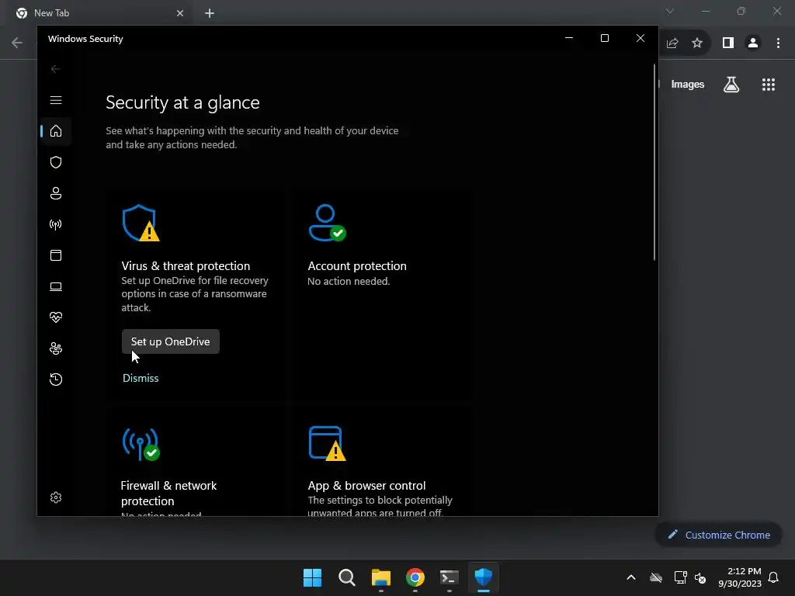This screenshot has width=795, height=596.
Task: Click the App & browser control tile icon
Action: (327, 444)
